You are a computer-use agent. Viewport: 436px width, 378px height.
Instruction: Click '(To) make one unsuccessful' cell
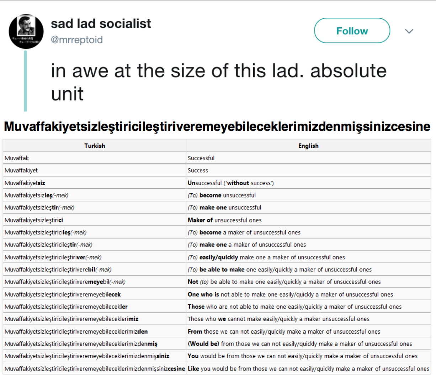tap(308, 208)
